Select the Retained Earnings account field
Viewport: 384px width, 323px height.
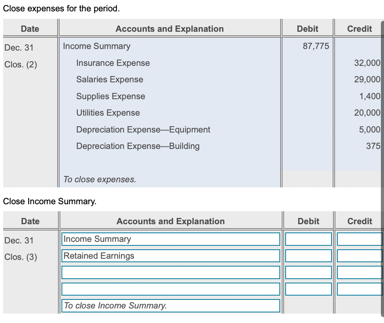click(x=170, y=256)
